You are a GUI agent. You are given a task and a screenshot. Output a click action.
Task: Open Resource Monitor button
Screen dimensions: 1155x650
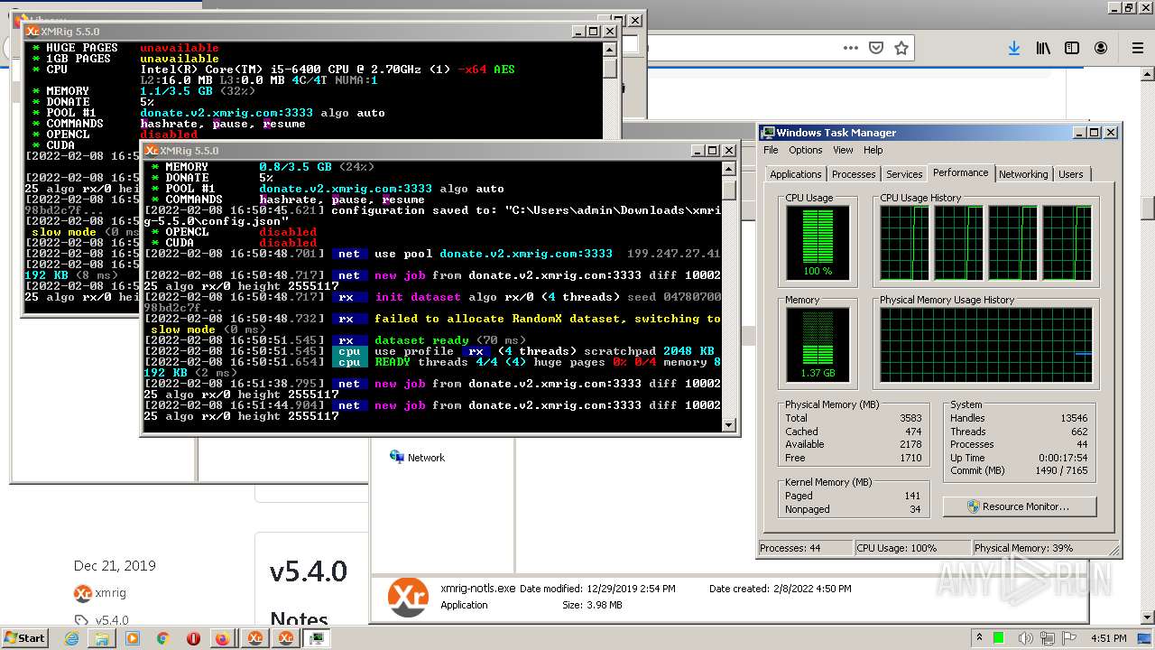click(x=1020, y=506)
